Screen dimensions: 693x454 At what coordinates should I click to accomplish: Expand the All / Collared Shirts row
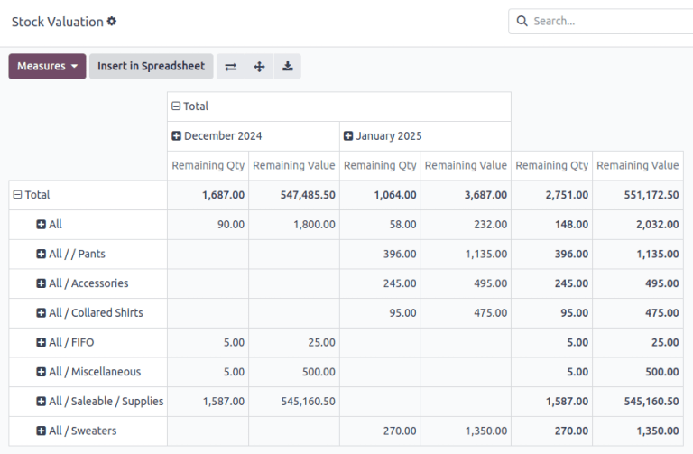42,313
